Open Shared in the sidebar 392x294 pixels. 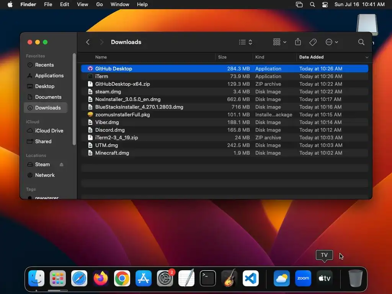(x=46, y=142)
